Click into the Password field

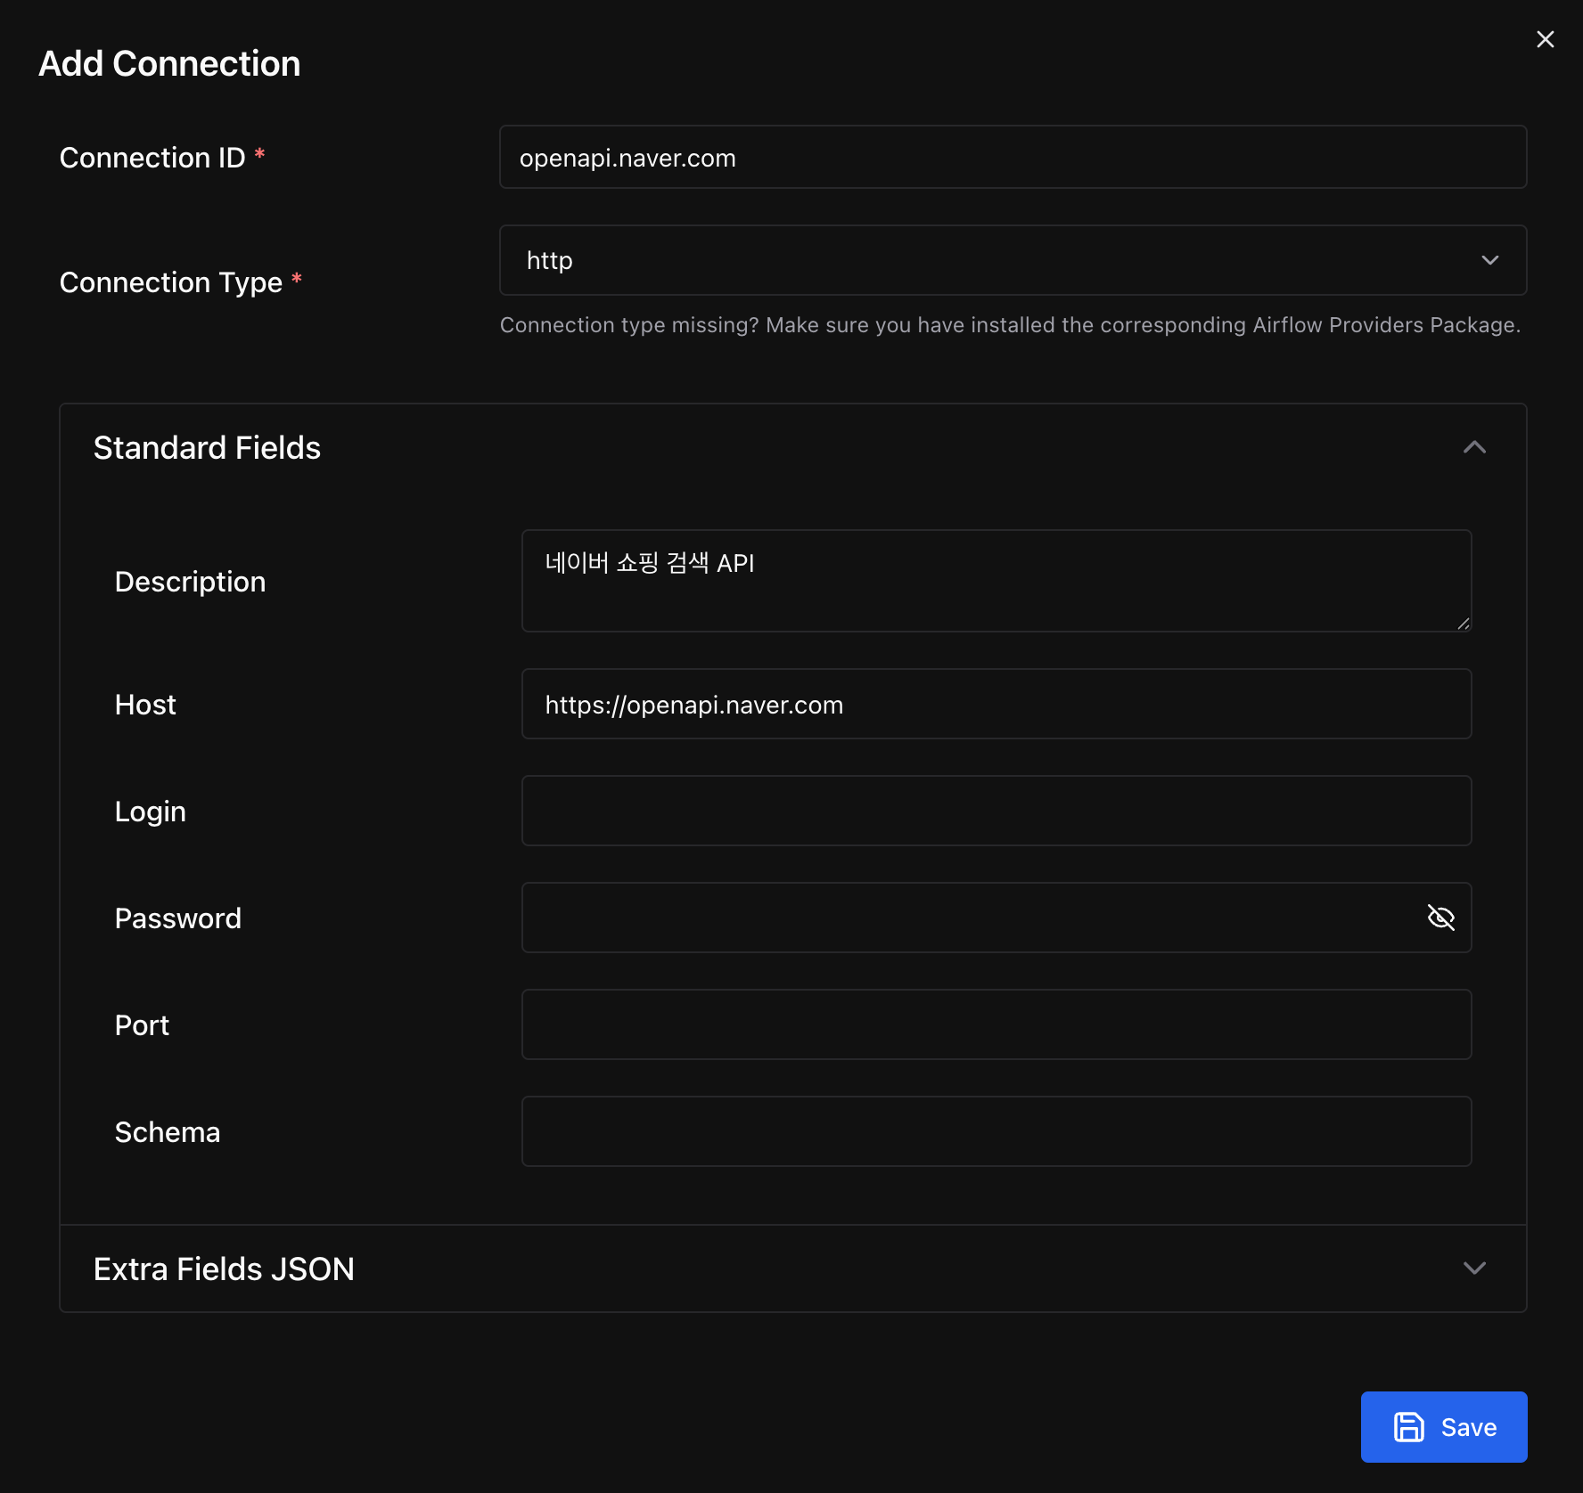coord(972,918)
